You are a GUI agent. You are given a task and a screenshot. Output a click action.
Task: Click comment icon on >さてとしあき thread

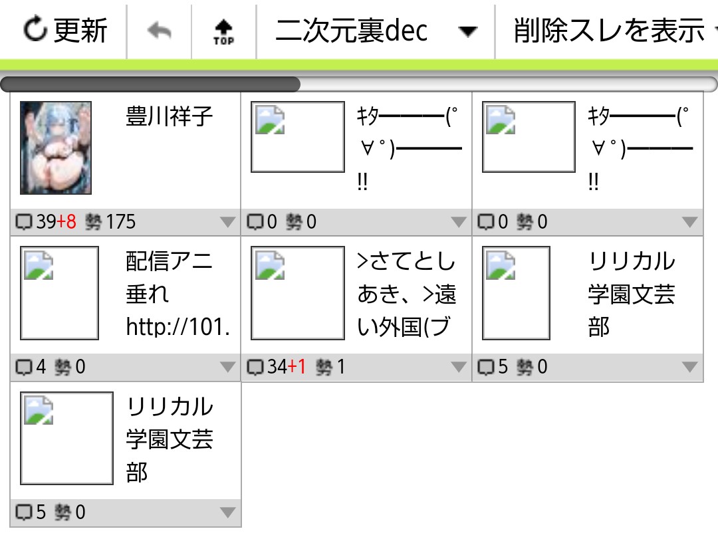tap(255, 368)
